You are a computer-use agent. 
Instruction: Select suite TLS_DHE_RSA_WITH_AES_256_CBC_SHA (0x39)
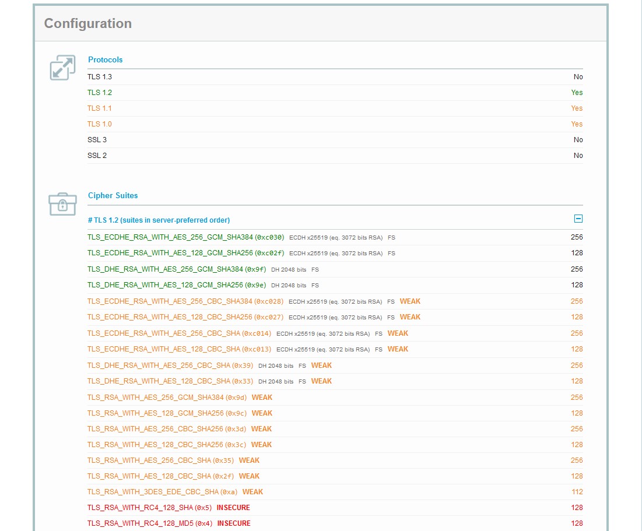(x=170, y=365)
